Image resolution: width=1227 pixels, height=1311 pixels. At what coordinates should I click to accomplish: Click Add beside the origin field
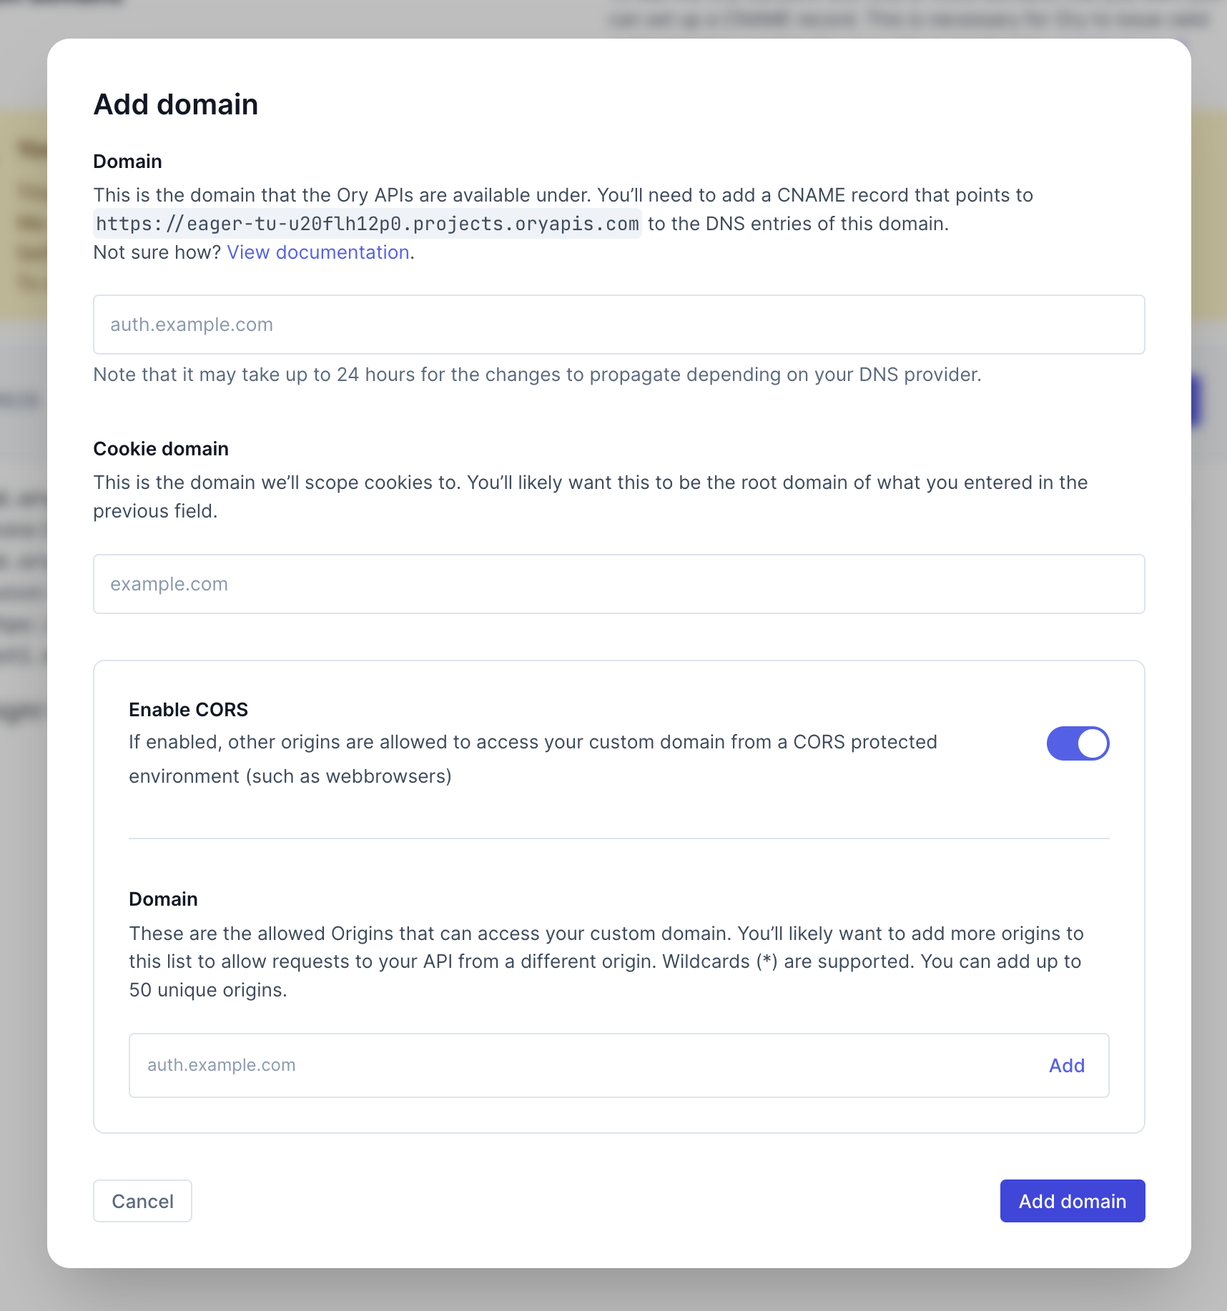[x=1066, y=1065]
